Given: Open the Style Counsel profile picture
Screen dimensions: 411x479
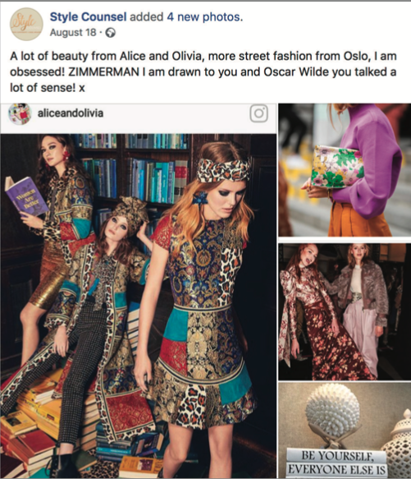Looking at the screenshot, I should (26, 24).
